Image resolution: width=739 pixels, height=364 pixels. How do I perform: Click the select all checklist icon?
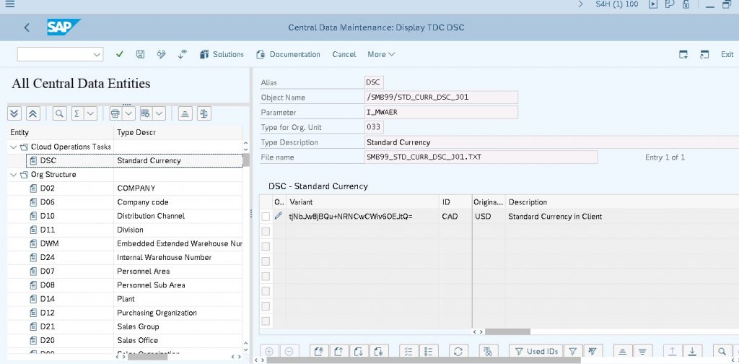click(x=408, y=351)
